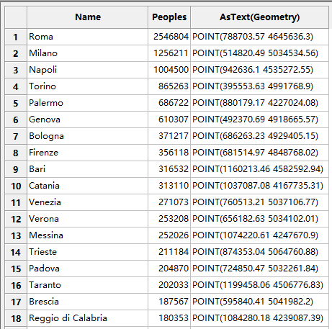Click Genova's Peoples value 610307
Screen dimensions: 332x329
tap(169, 120)
